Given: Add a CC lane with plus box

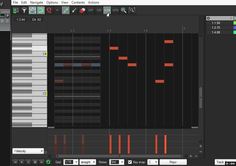Looking at the screenshot, I should pos(46,152).
